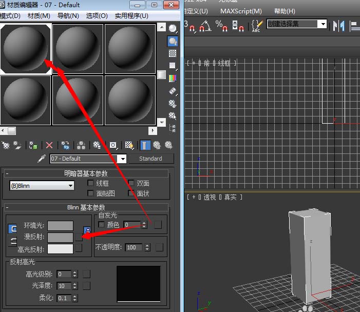Enable the 面贴图 (Face Map) checkbox
360x312 pixels.
point(90,193)
